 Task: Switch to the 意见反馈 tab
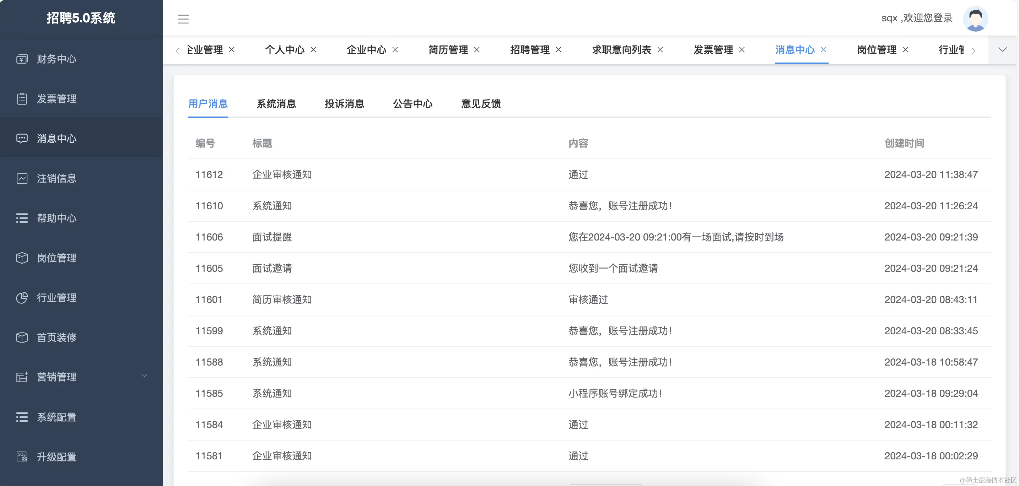480,104
